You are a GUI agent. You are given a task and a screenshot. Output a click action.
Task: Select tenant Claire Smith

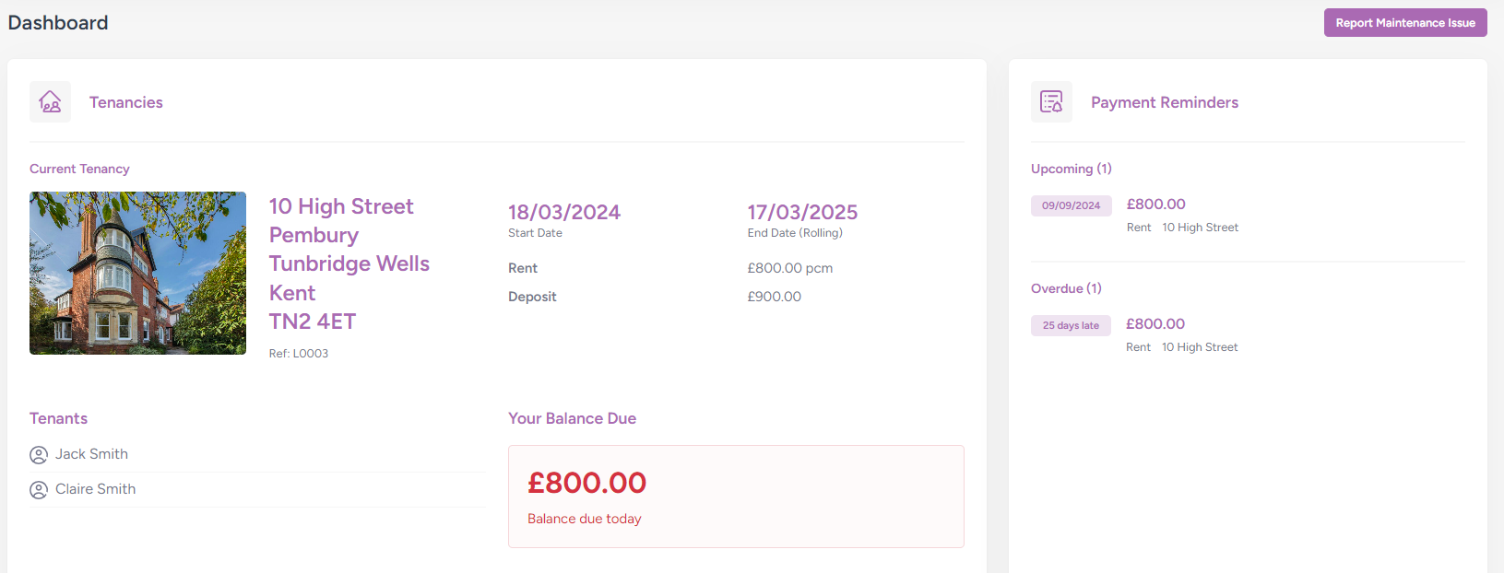point(95,489)
